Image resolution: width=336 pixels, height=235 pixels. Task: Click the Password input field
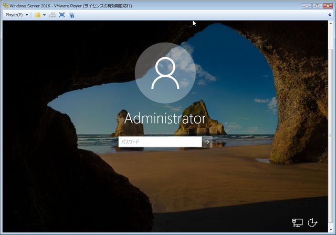coord(160,141)
